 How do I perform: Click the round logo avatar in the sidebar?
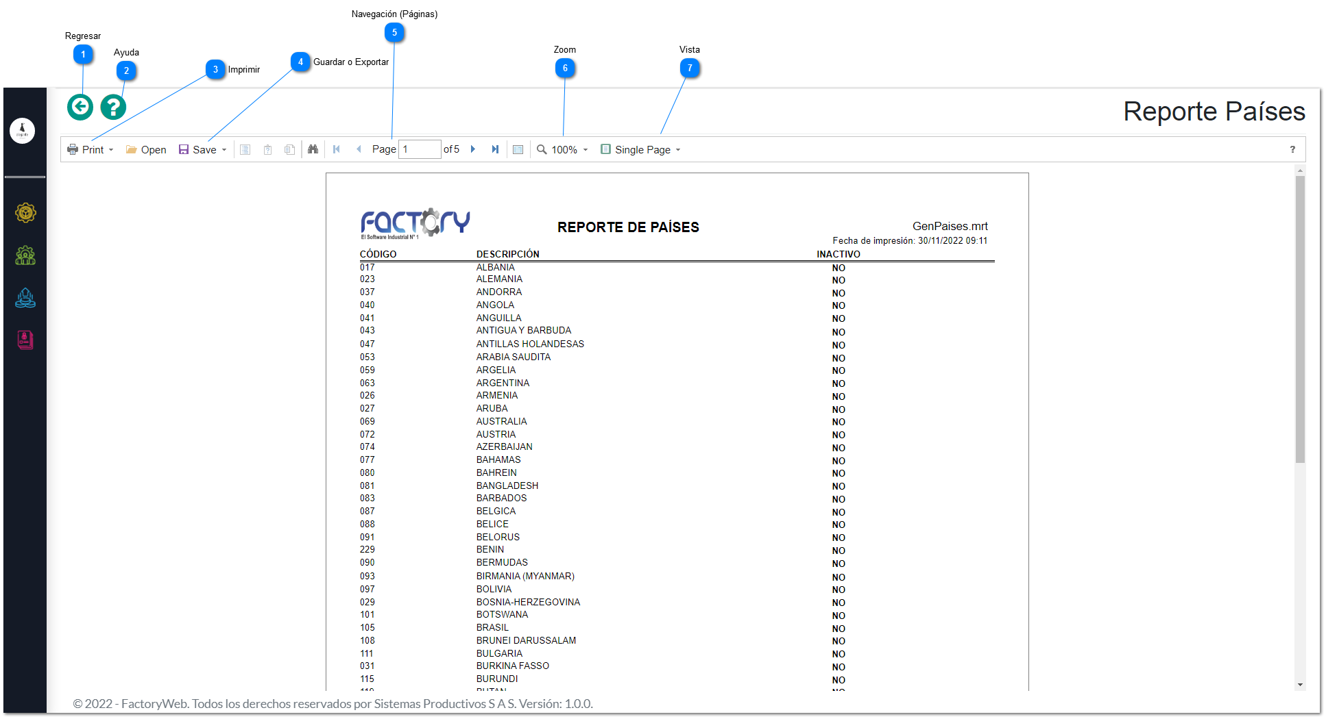(x=23, y=130)
